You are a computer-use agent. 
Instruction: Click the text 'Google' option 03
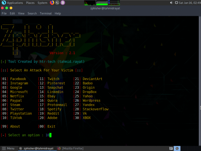pos(16,88)
